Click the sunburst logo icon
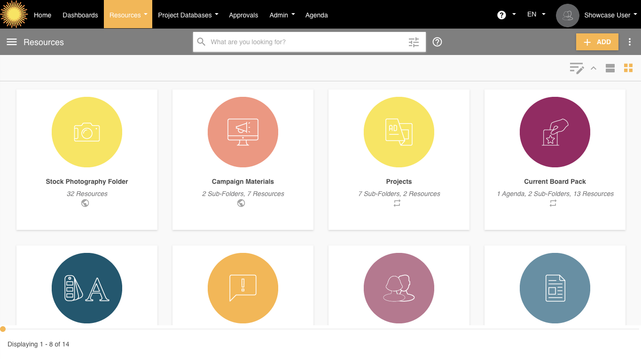The width and height of the screenshot is (641, 361). click(14, 14)
